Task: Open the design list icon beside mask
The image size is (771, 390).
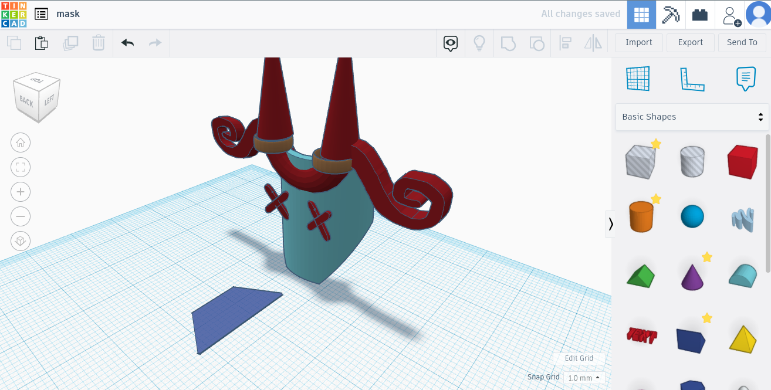Action: coord(41,14)
